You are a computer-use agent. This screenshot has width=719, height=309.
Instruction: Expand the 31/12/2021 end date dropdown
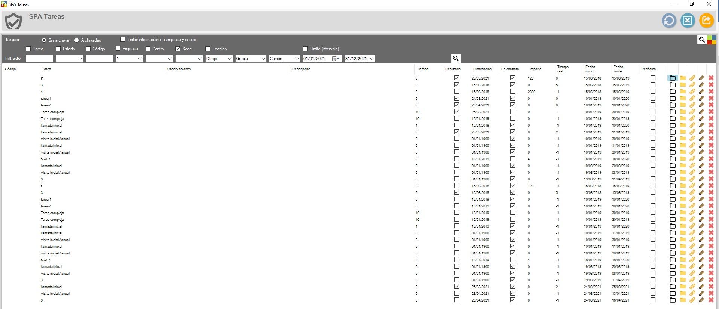pos(371,59)
